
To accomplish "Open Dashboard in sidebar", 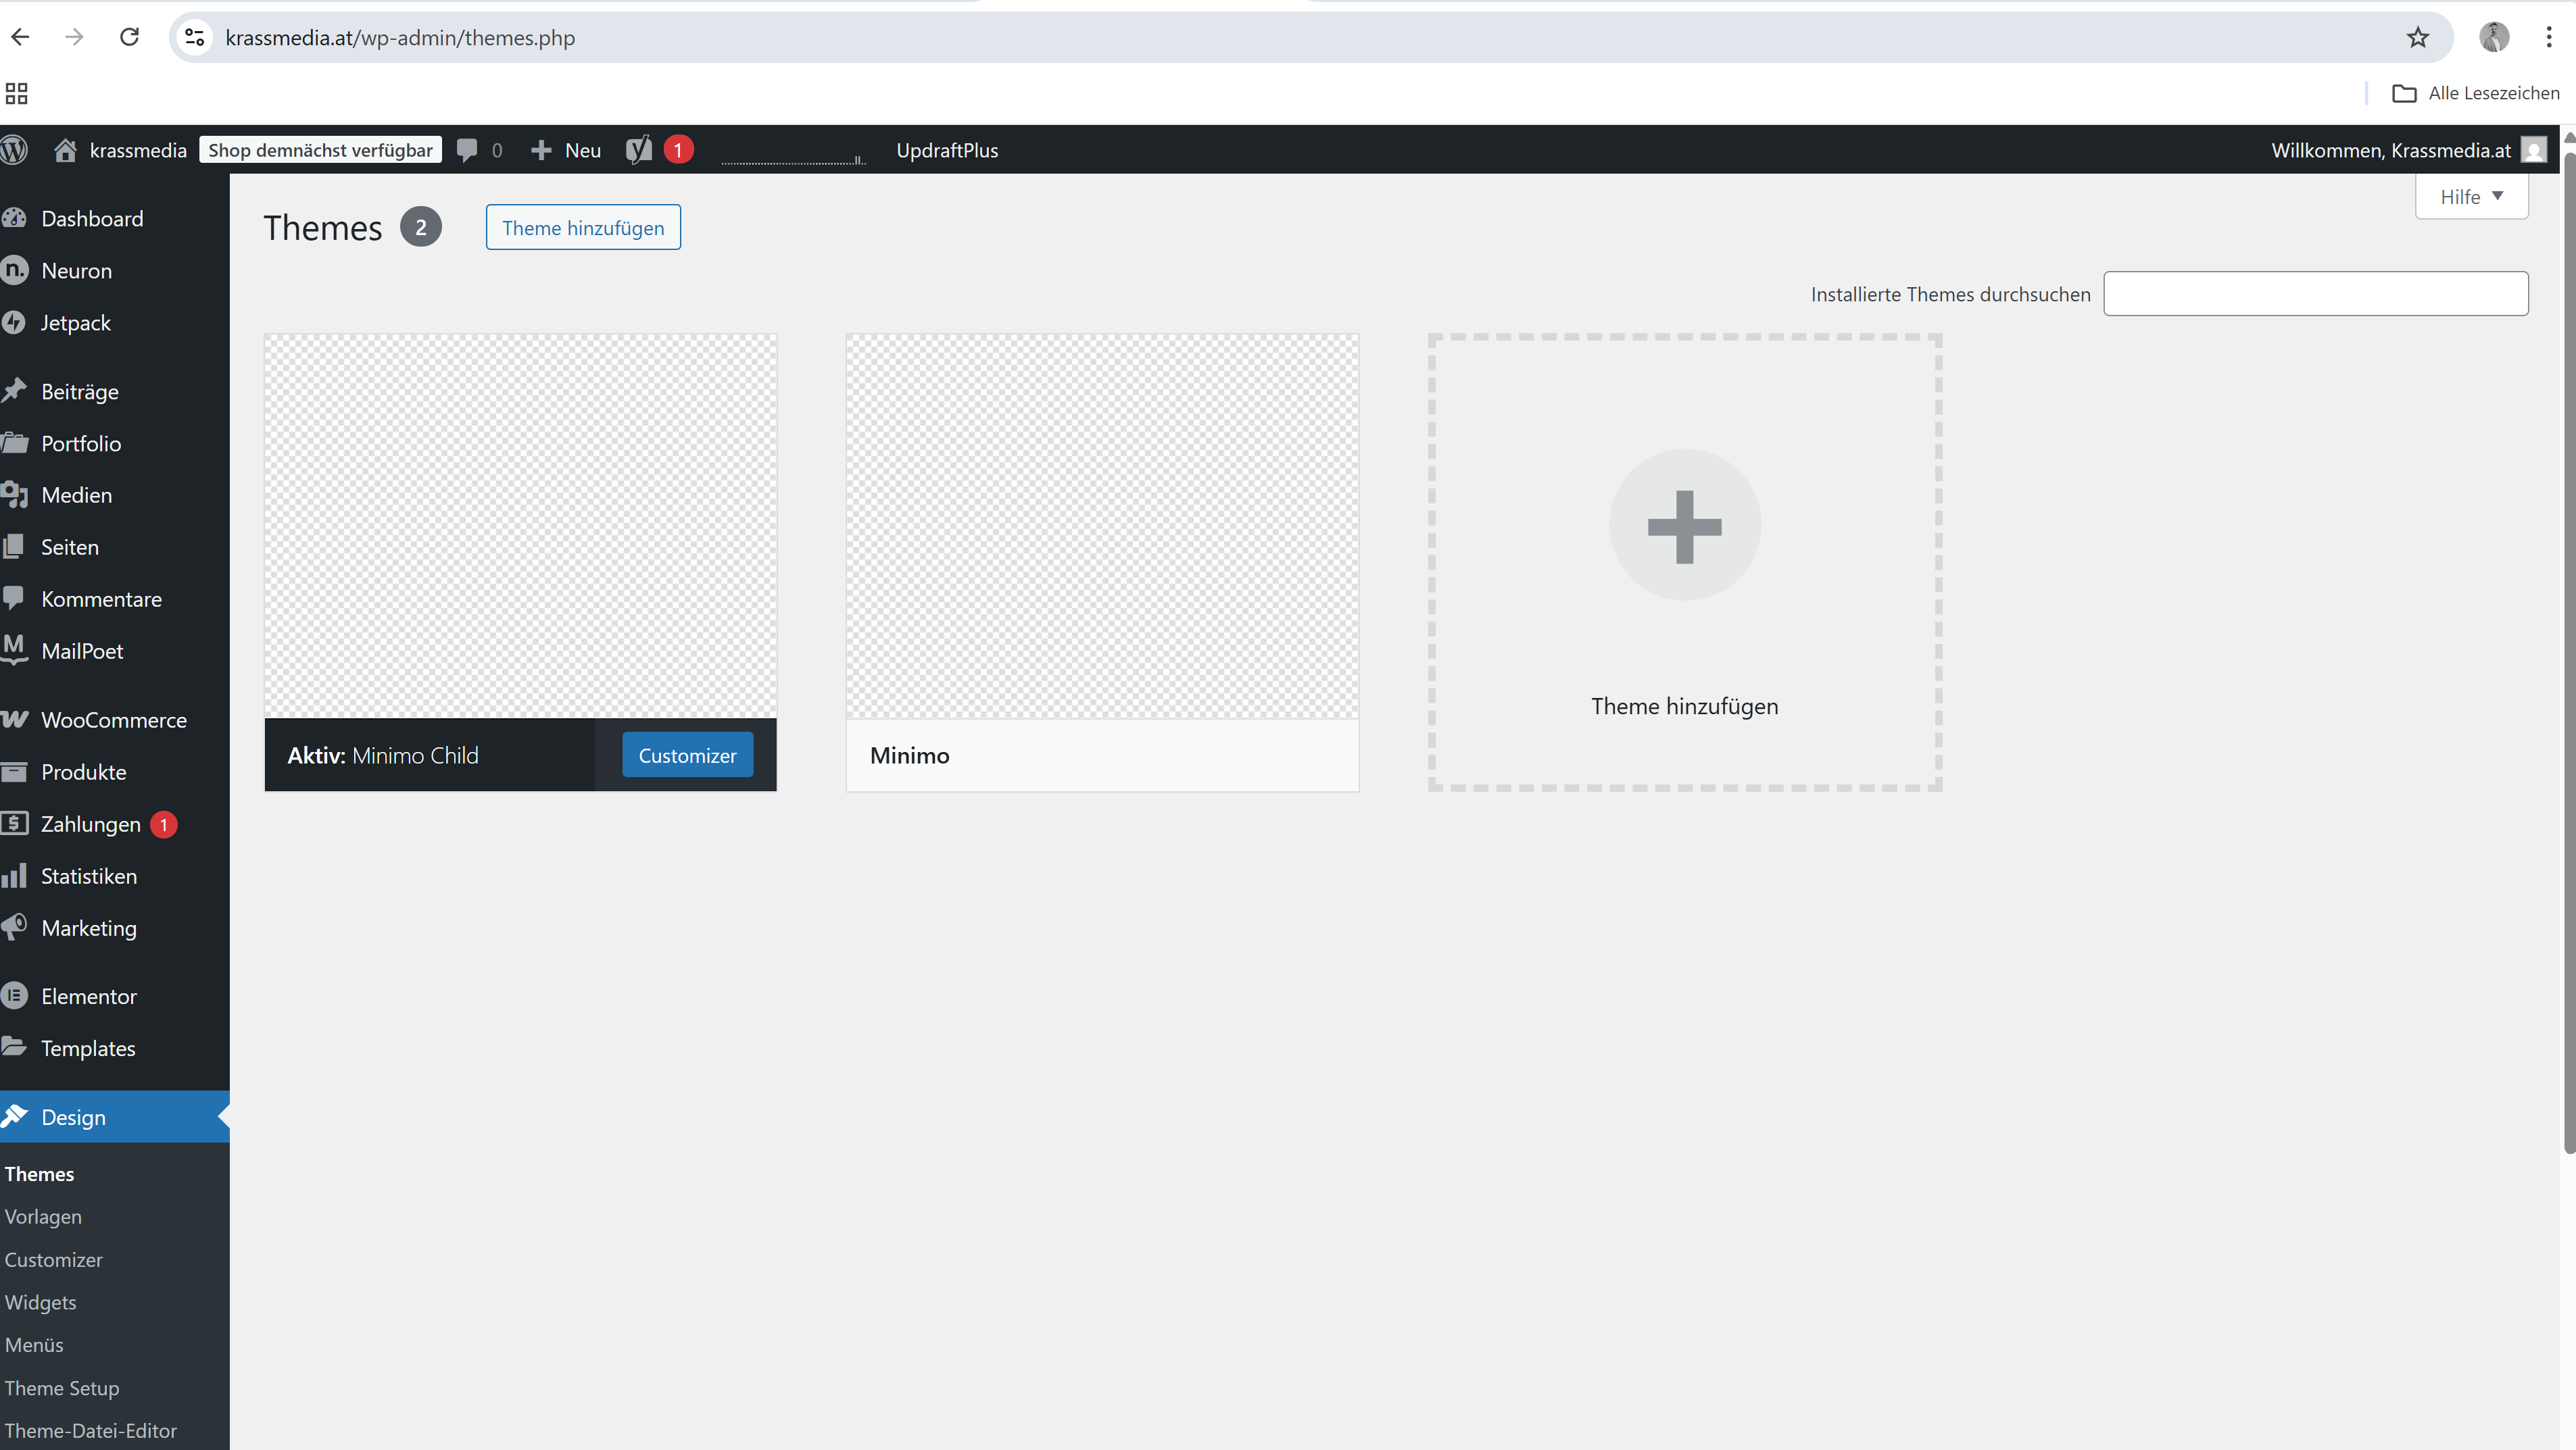I will tap(92, 219).
